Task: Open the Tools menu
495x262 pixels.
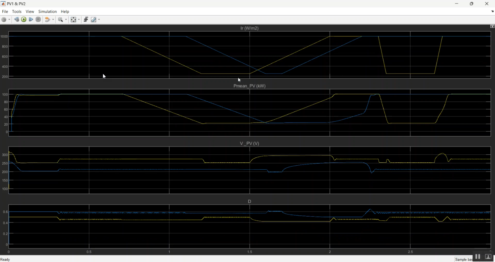Action: point(17,12)
